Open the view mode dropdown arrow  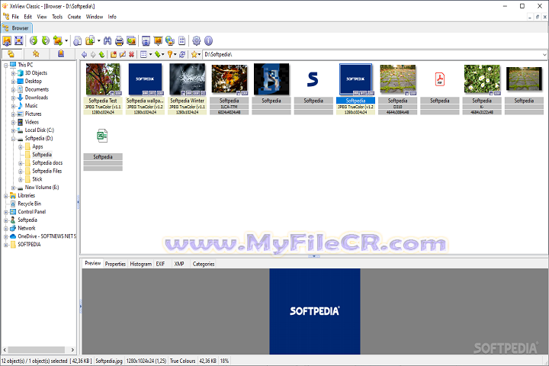point(150,55)
